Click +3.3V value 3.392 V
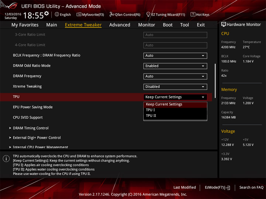The width and height of the screenshot is (266, 199). (x=226, y=159)
